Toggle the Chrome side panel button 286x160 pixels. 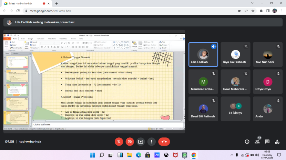[x=268, y=11]
